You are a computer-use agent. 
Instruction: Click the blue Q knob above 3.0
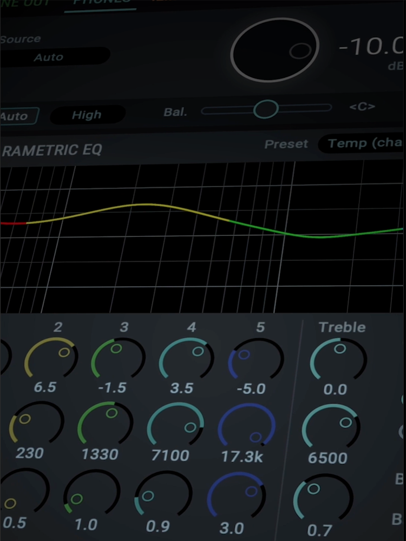point(236,494)
